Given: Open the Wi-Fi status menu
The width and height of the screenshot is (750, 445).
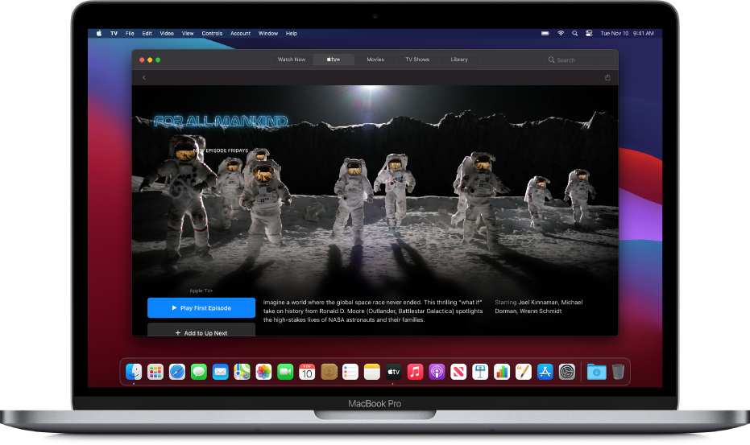Looking at the screenshot, I should [561, 34].
